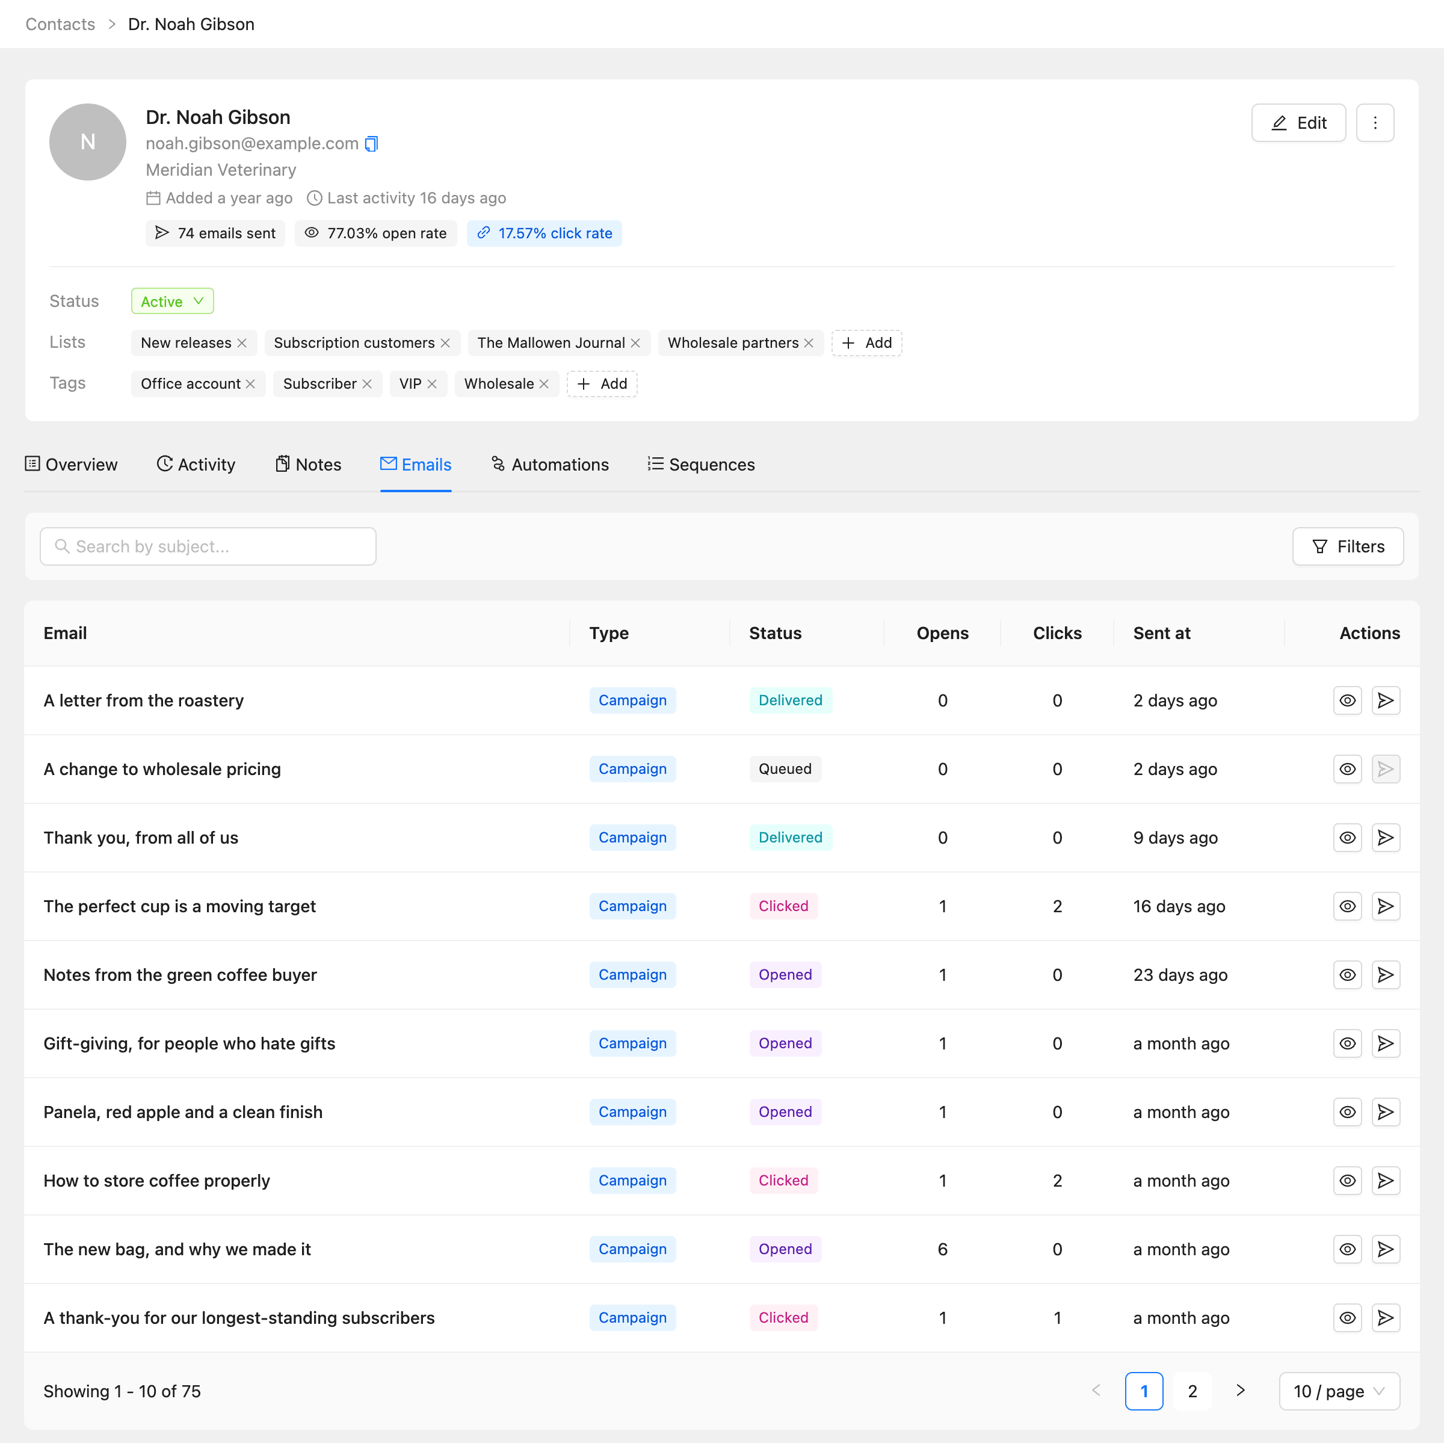Go to page 2 of emails

1192,1391
